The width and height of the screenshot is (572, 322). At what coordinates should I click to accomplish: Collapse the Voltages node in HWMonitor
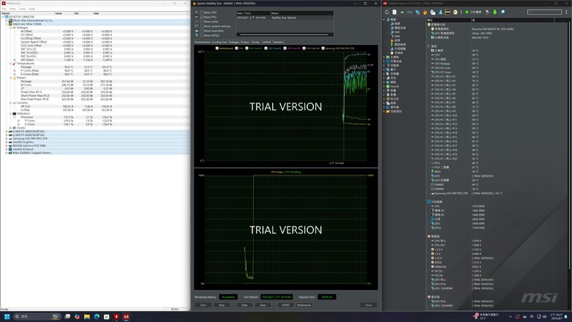tap(10, 28)
